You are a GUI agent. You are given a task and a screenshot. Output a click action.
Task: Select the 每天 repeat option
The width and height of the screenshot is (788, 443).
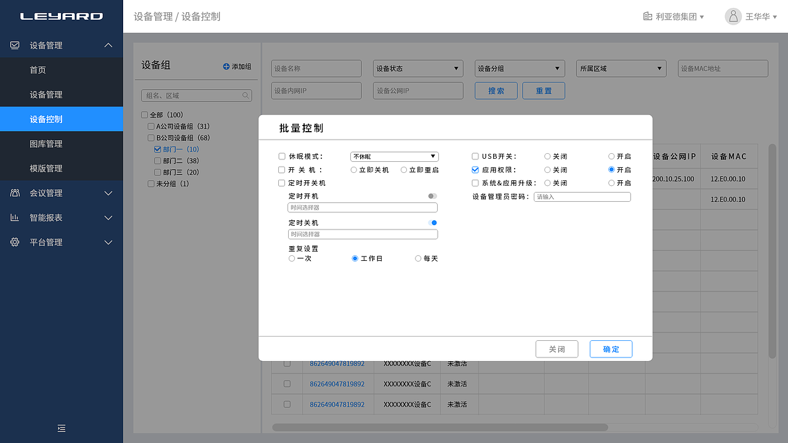[418, 258]
